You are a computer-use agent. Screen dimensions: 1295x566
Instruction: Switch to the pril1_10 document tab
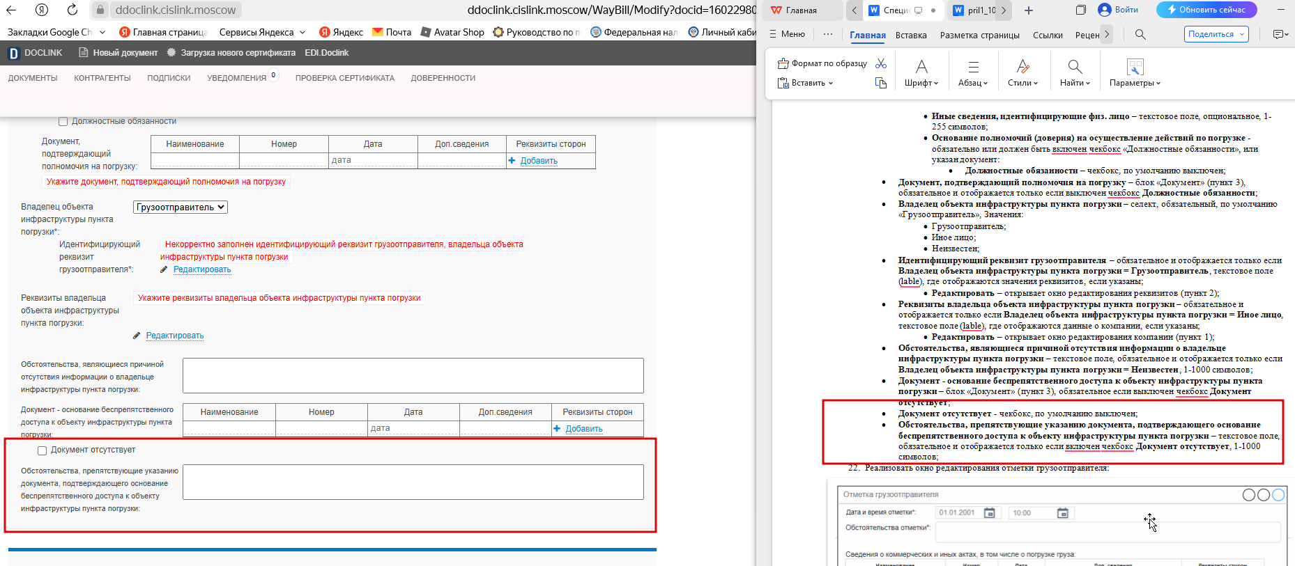coord(976,10)
